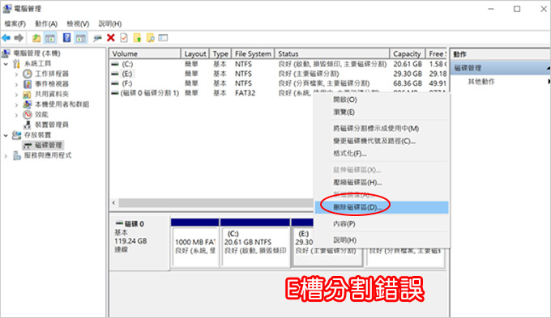This screenshot has width=551, height=318.
Task: Open the 說明(H) menu in menu bar
Action: pyautogui.click(x=110, y=23)
